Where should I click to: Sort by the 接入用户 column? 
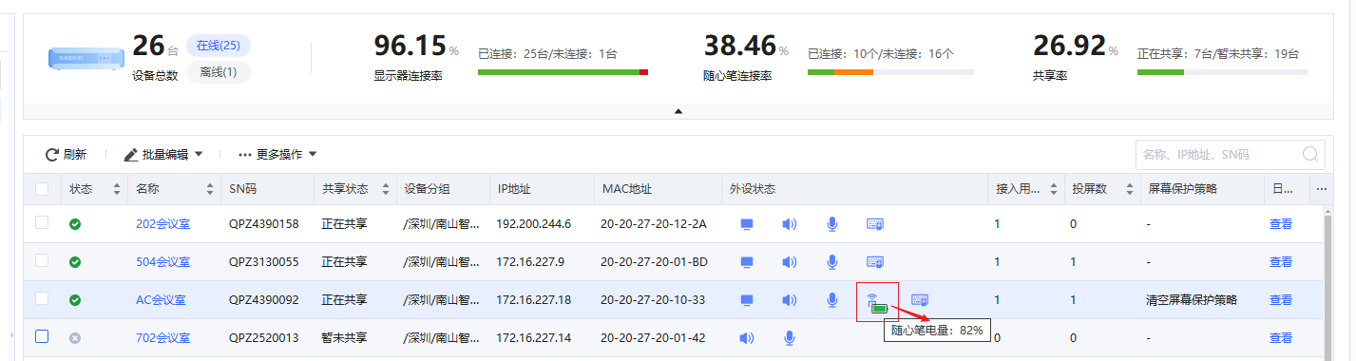click(1054, 189)
